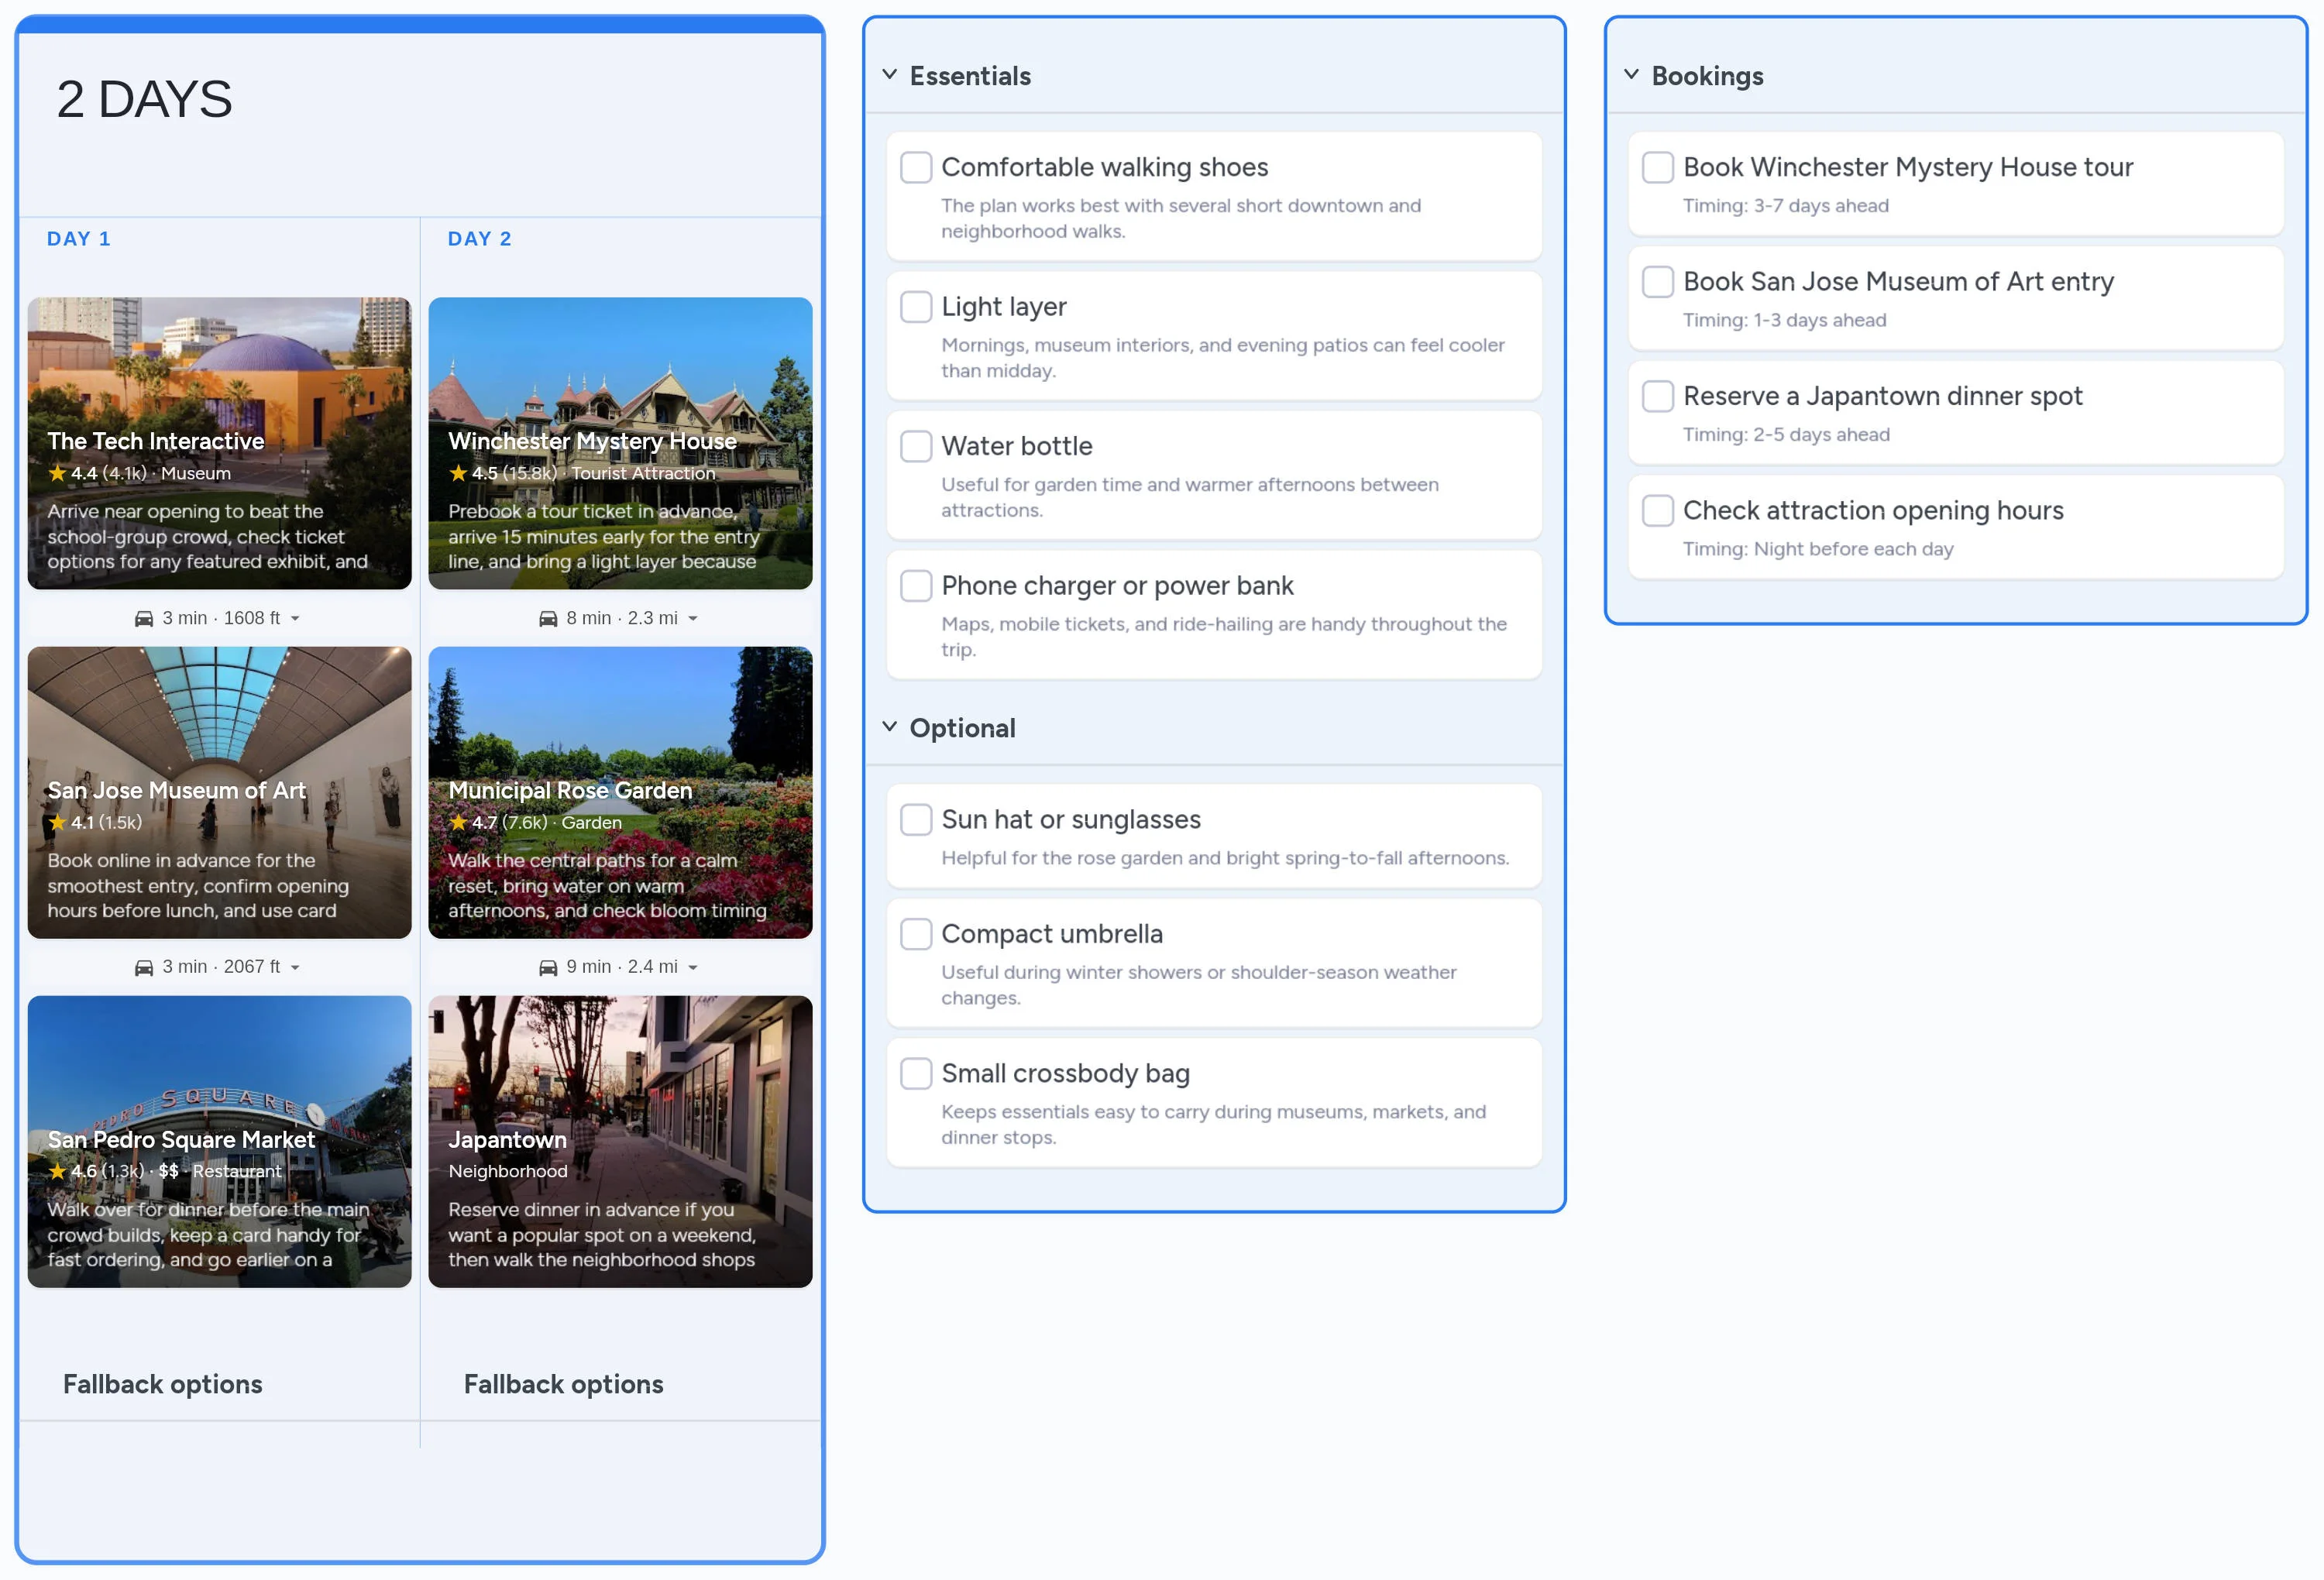The height and width of the screenshot is (1580, 2324).
Task: Click the car icon before 3 min · 2067 ft
Action: (144, 967)
